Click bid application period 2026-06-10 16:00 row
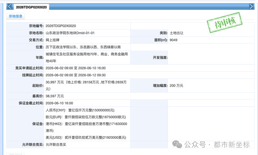 point(76,68)
